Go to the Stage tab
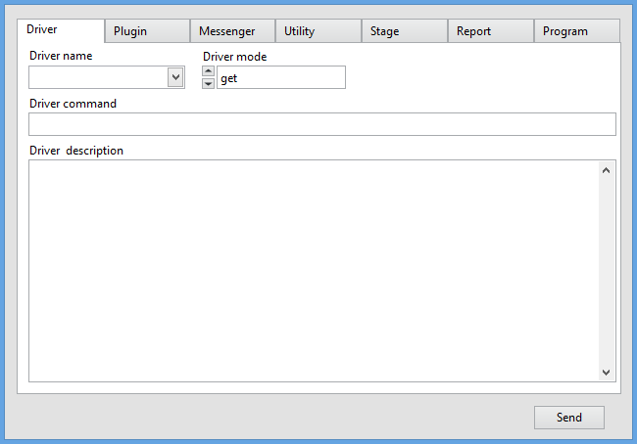 click(x=405, y=31)
